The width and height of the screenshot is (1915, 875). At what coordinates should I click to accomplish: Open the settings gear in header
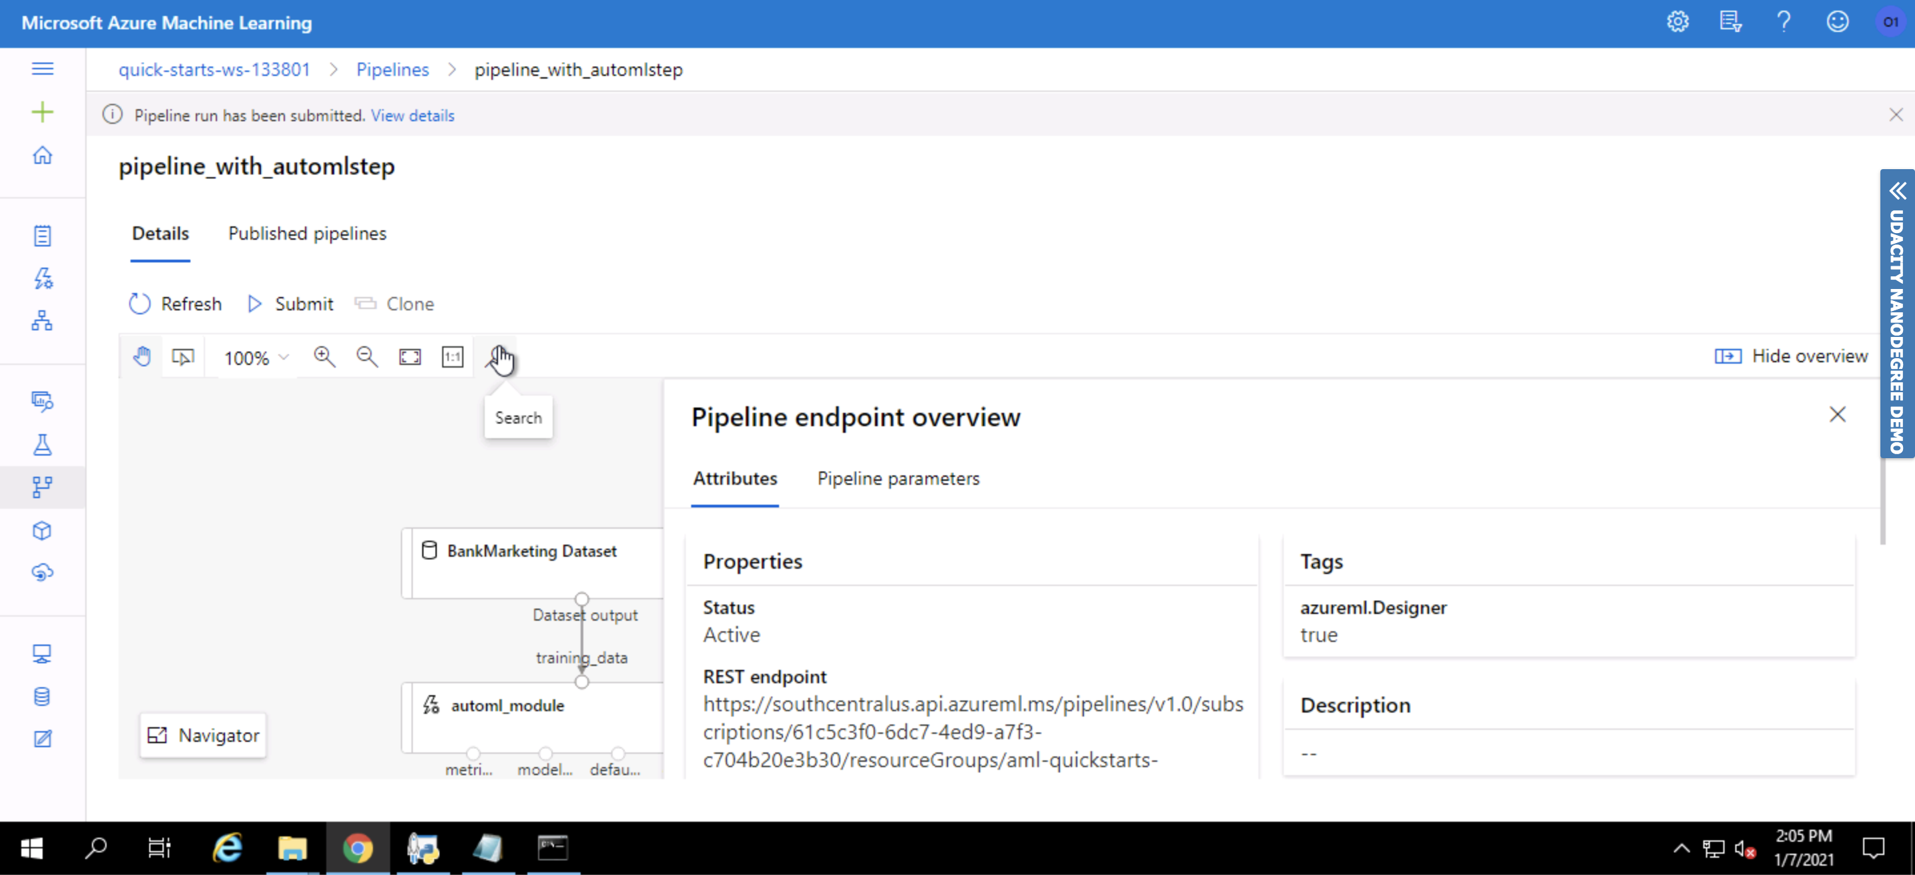1677,22
